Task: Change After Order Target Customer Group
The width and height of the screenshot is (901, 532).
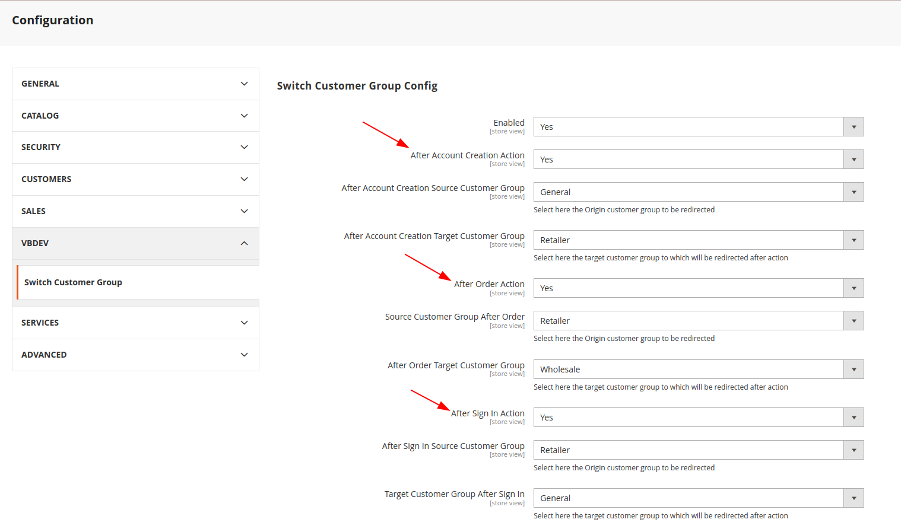Action: coord(698,369)
